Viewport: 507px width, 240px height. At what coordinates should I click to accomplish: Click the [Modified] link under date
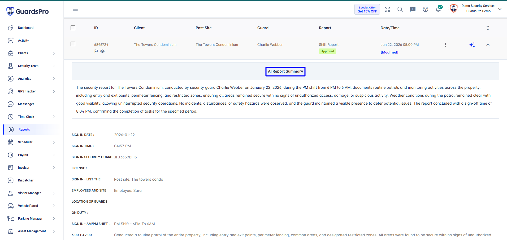coord(389,52)
